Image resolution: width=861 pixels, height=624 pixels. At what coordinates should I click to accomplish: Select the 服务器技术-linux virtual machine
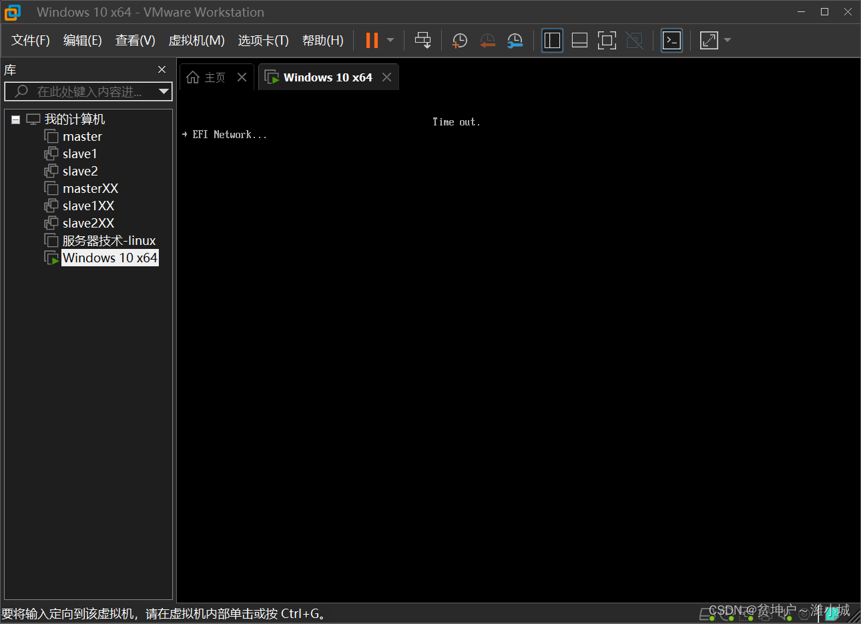pyautogui.click(x=109, y=240)
